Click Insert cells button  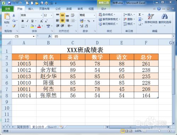[129, 14]
